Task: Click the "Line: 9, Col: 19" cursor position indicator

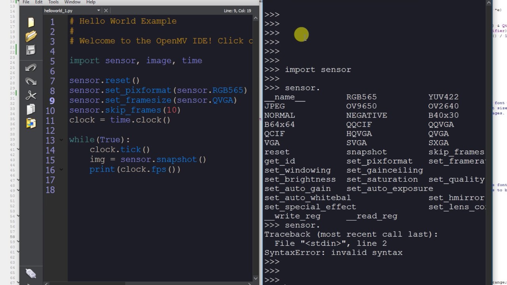Action: [237, 11]
